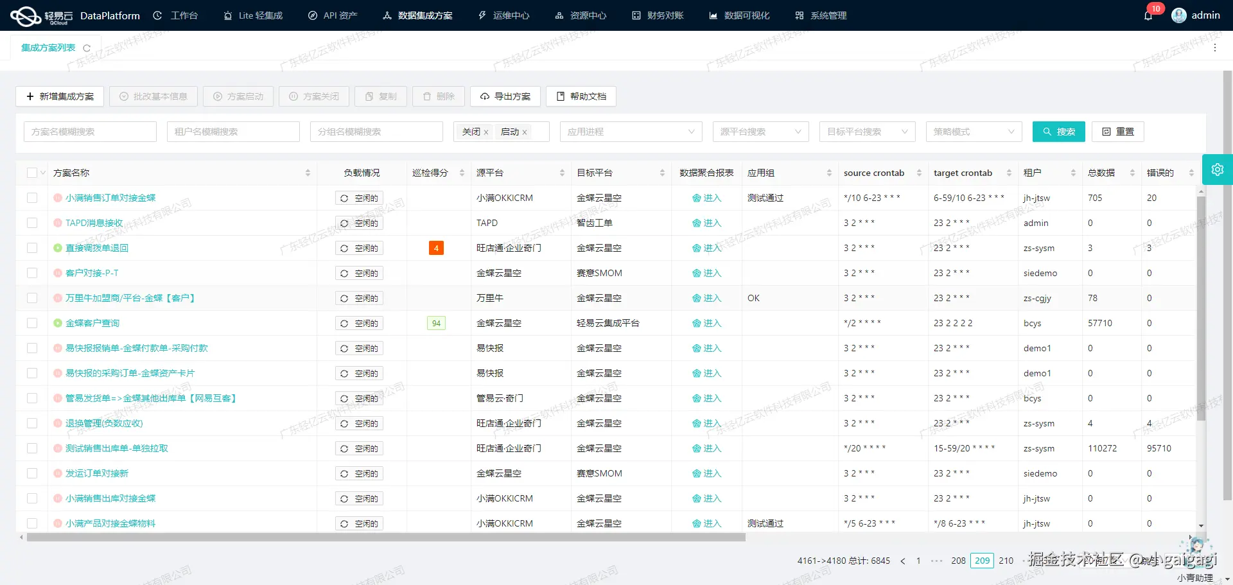Open the 数据可视化 menu item
Image resolution: width=1233 pixels, height=585 pixels.
tap(747, 15)
